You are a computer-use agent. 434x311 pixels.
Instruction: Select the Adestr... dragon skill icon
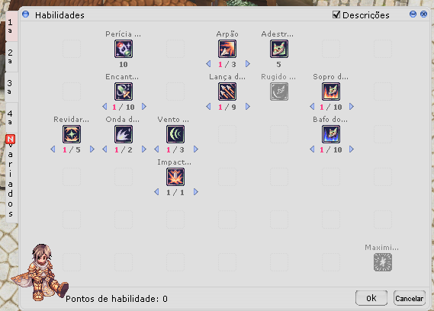[279, 49]
